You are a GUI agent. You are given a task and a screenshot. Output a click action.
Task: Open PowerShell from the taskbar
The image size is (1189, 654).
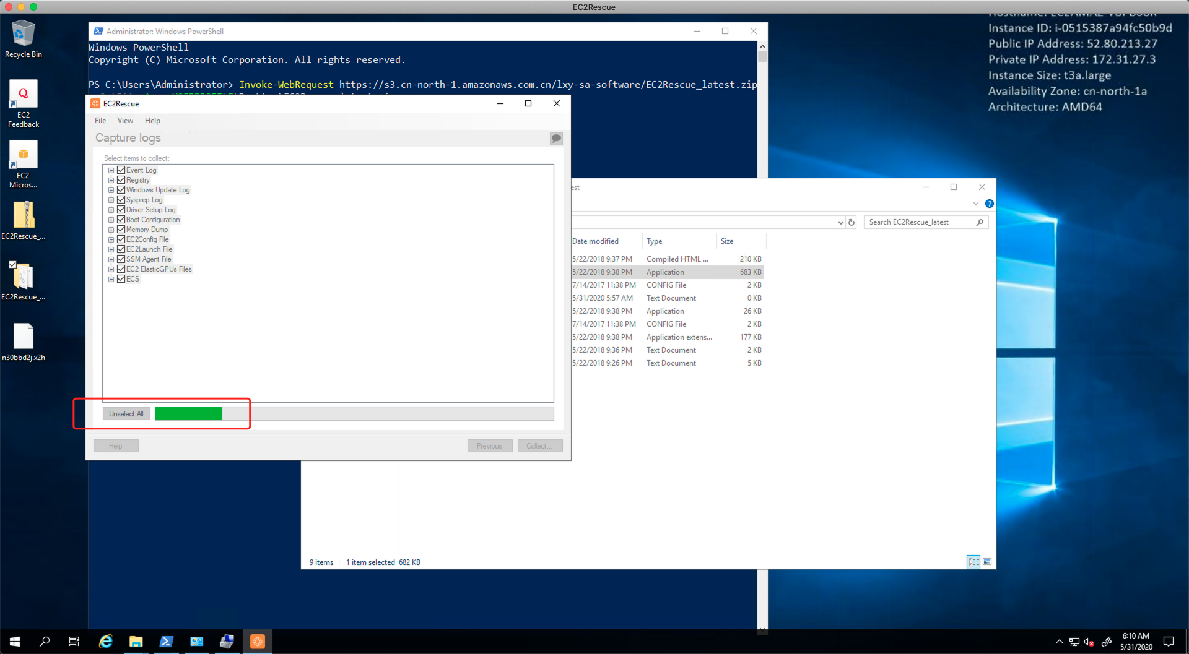click(x=166, y=642)
